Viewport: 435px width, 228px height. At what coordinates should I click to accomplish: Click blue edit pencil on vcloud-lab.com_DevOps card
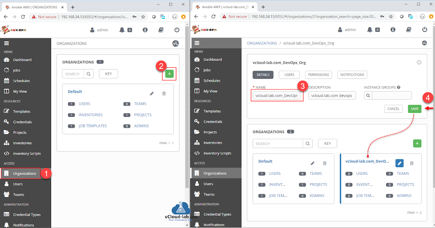click(x=399, y=163)
